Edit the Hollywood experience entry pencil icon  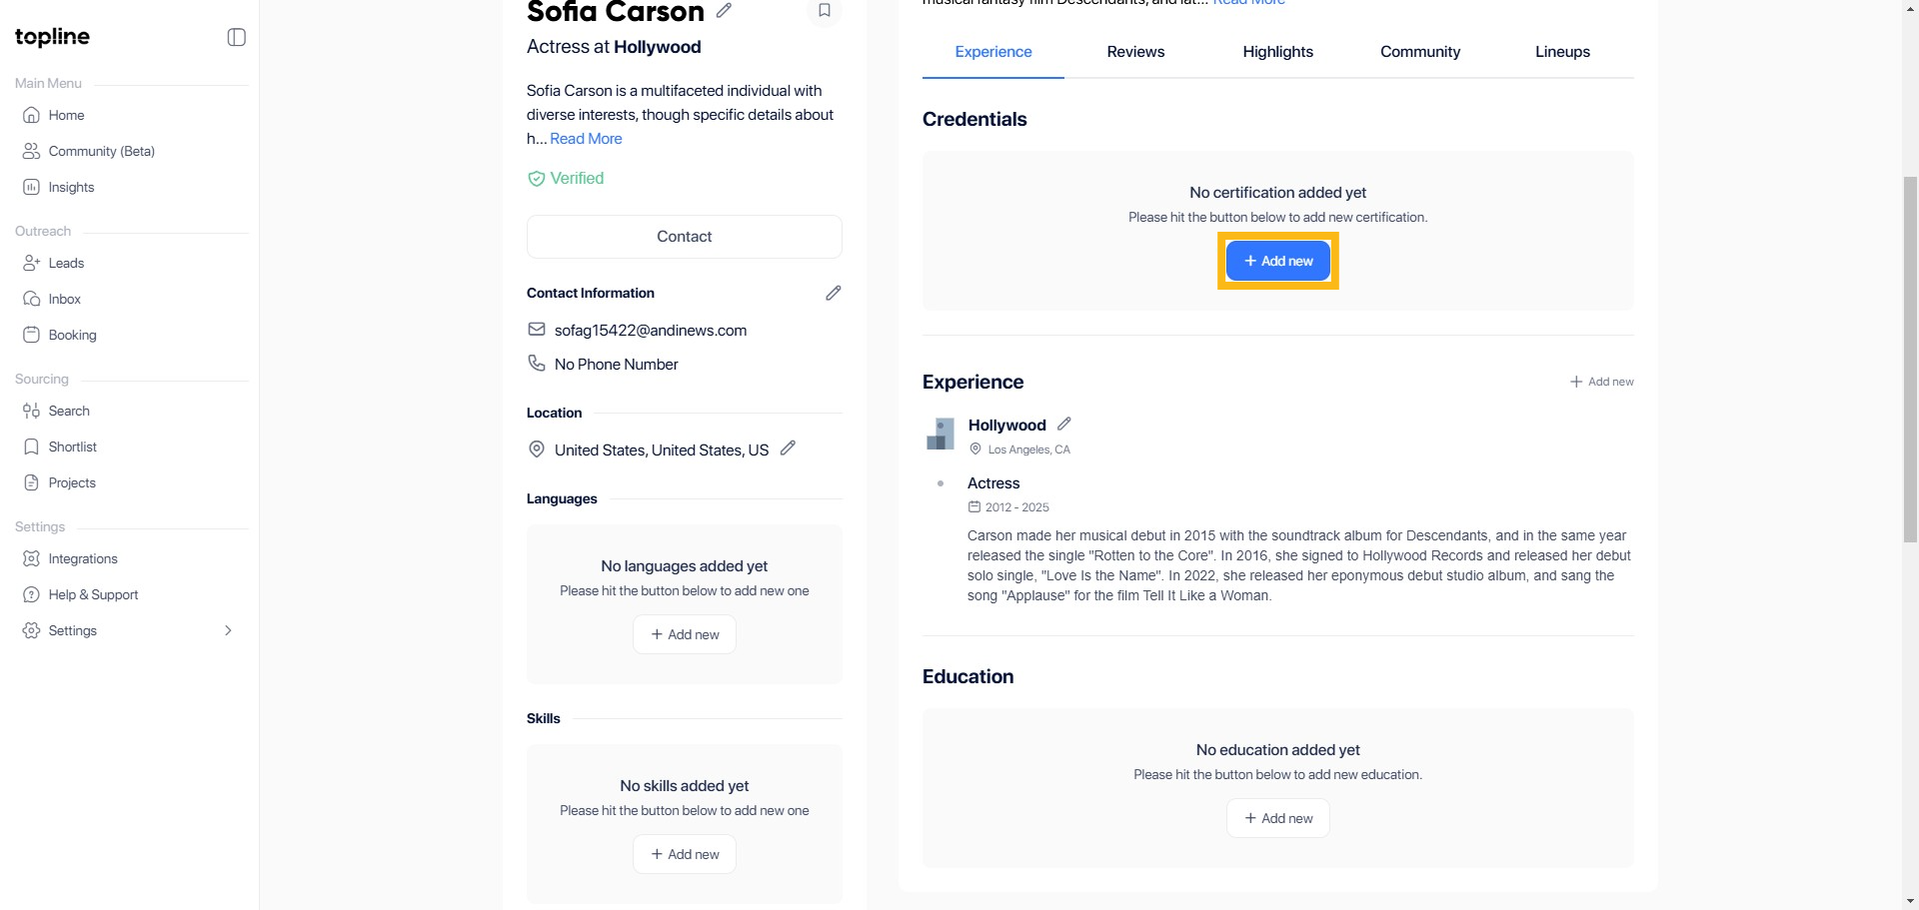pyautogui.click(x=1064, y=425)
